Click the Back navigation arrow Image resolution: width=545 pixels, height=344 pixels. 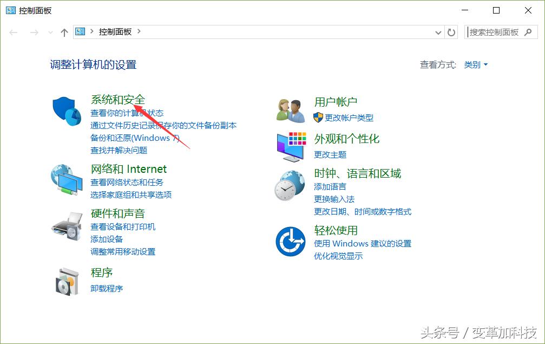tap(14, 33)
